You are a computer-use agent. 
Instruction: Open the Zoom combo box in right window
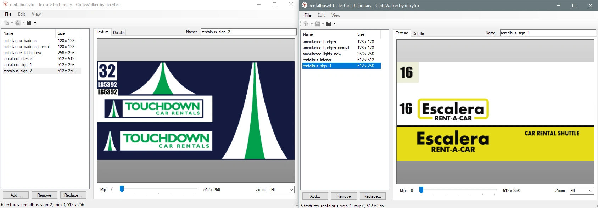pos(582,191)
